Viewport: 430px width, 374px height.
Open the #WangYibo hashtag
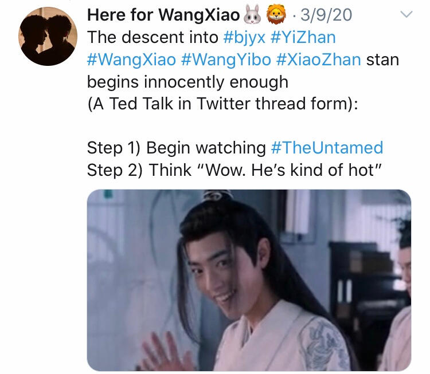point(226,60)
